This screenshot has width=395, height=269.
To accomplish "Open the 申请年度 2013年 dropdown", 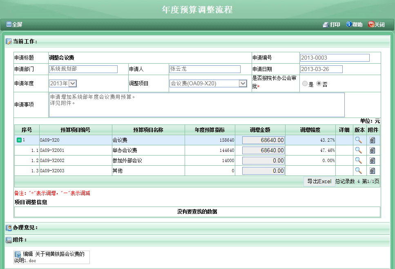I will coord(72,83).
